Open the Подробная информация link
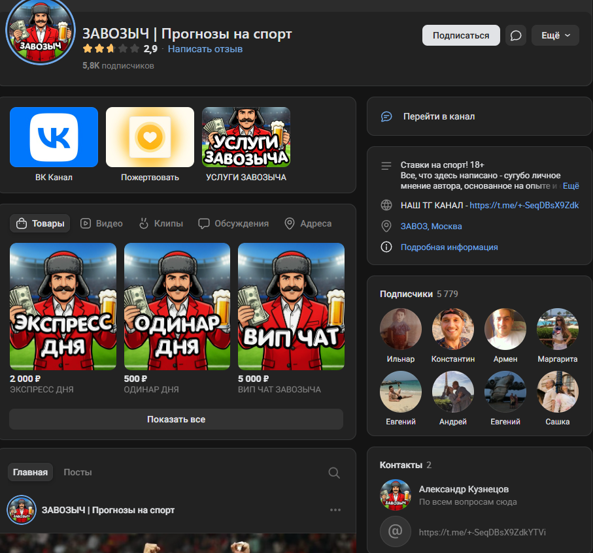593x553 pixels. click(x=449, y=247)
